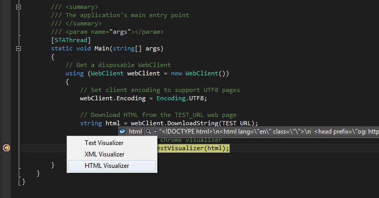Click the Main method name
This screenshot has width=379, height=198.
click(101, 48)
